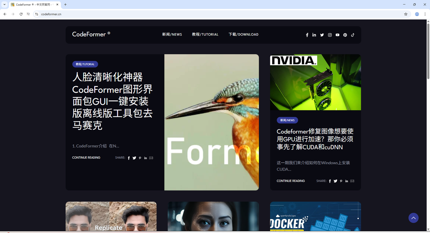Click the CodeFormer ® site logo

[x=91, y=34]
